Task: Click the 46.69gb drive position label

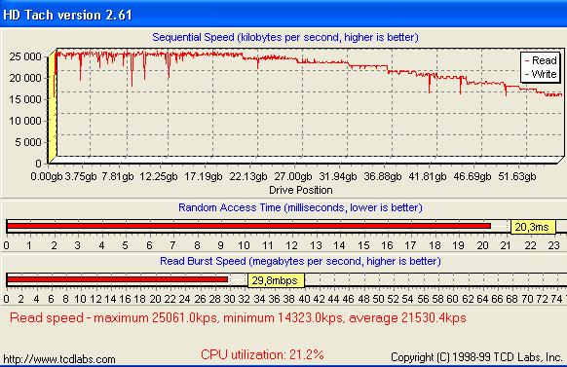Action: pos(472,176)
